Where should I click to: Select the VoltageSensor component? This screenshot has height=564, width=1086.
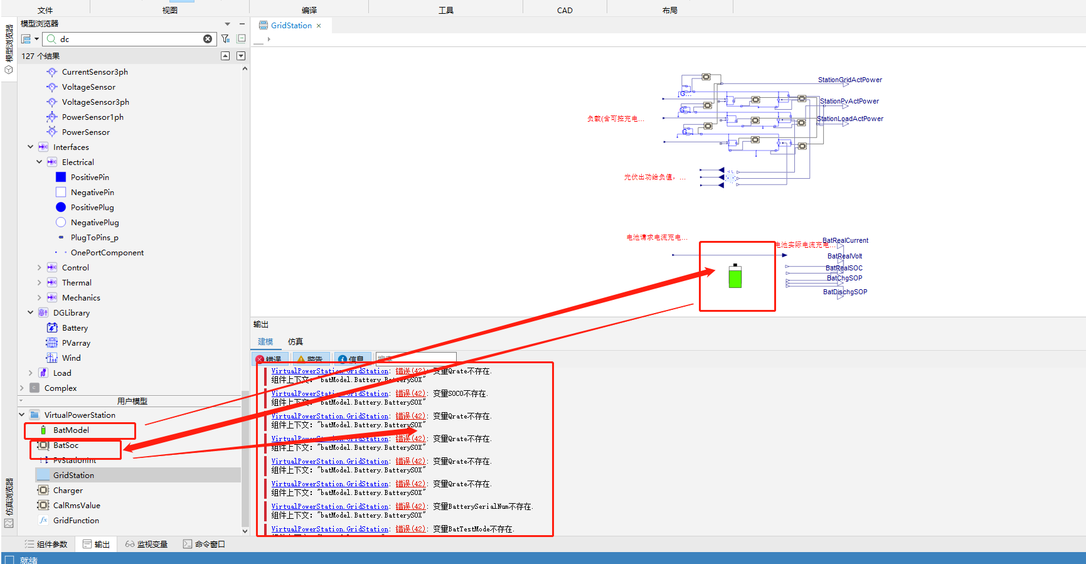[x=88, y=87]
